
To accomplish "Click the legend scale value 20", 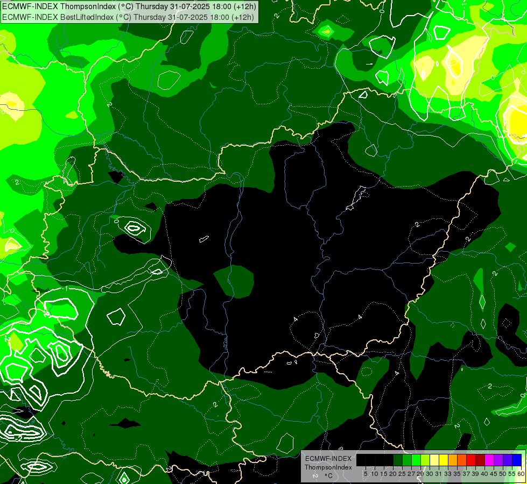I will [x=393, y=474].
